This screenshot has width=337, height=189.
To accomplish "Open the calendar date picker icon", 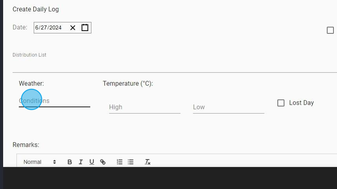I will pos(85,27).
